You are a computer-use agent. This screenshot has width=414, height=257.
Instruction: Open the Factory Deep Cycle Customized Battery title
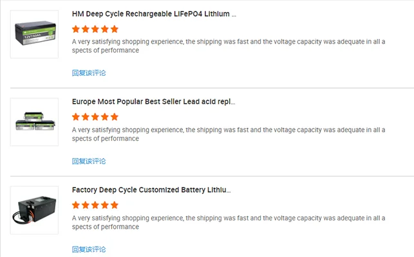151,190
